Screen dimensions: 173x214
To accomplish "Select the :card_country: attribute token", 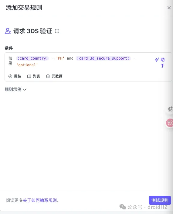I will [33, 58].
